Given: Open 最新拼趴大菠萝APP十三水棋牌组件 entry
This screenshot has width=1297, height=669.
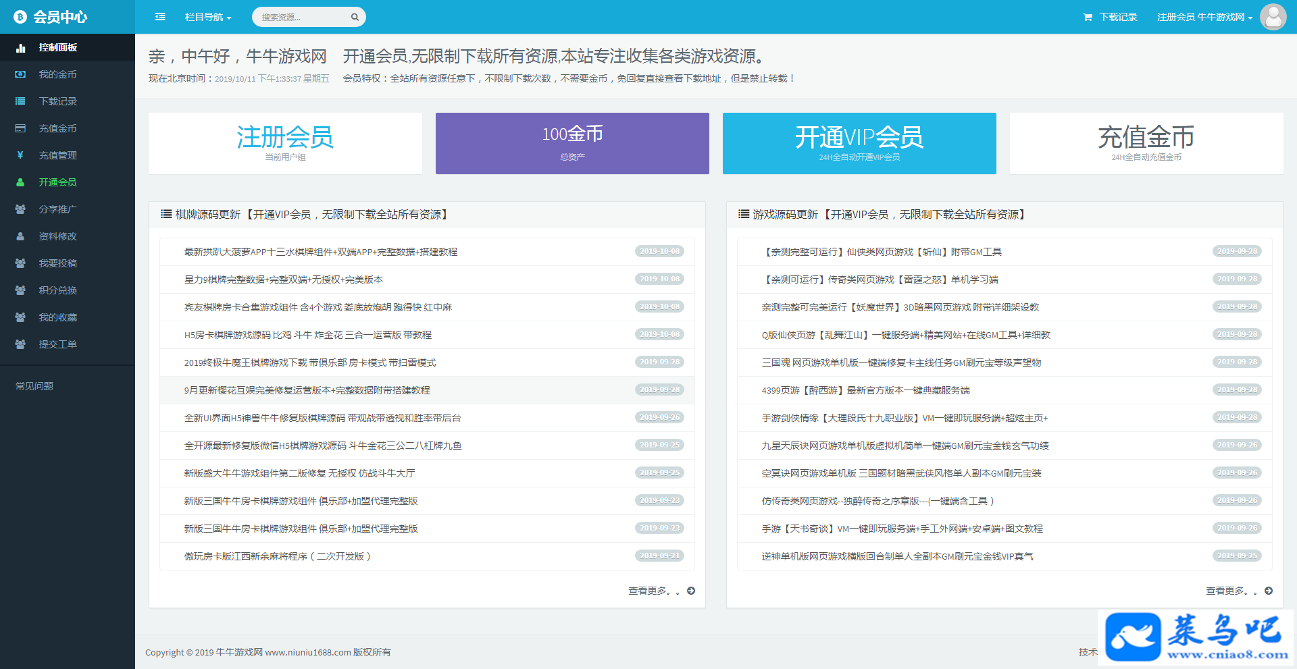Looking at the screenshot, I should 321,252.
